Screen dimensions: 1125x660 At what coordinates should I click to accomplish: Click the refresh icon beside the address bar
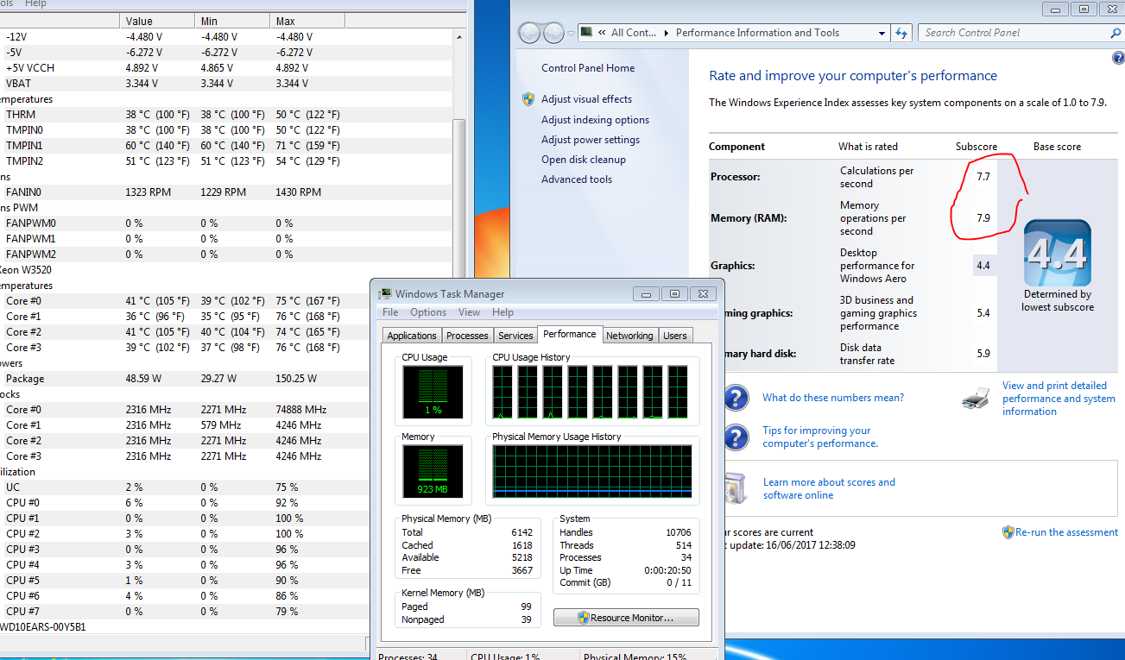click(x=901, y=33)
